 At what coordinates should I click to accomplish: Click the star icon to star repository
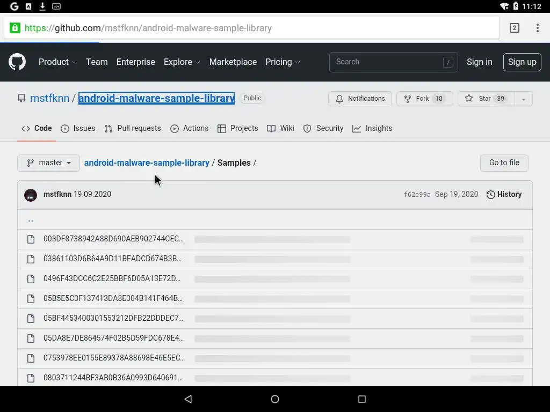tap(469, 99)
